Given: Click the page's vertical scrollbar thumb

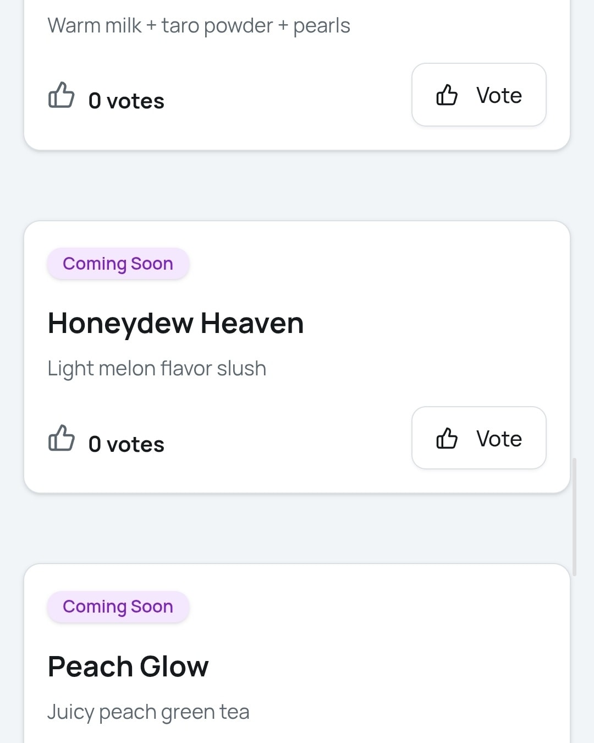Looking at the screenshot, I should point(574,516).
